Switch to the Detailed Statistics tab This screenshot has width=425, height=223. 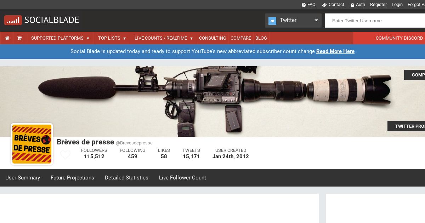coord(126,178)
